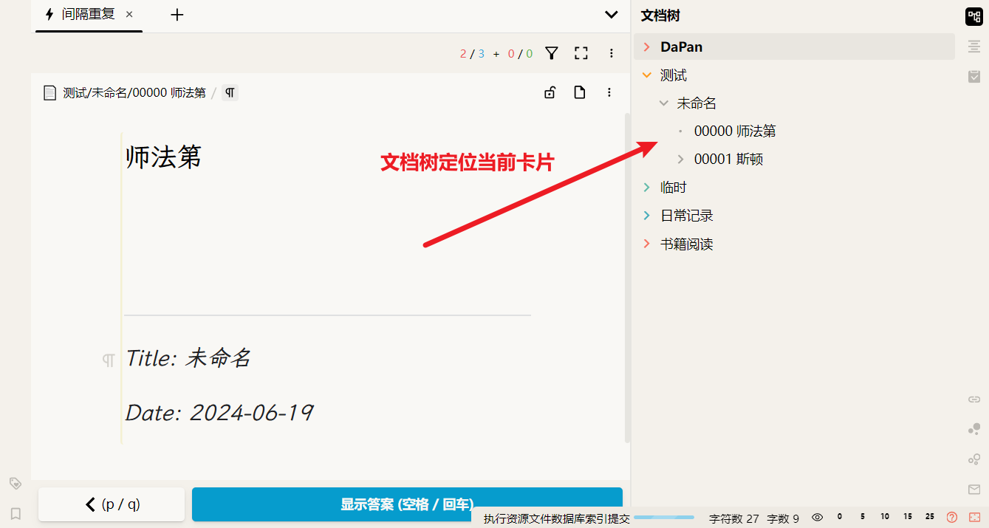The width and height of the screenshot is (989, 528).
Task: Select the DaPan notebook row
Action: [x=794, y=47]
